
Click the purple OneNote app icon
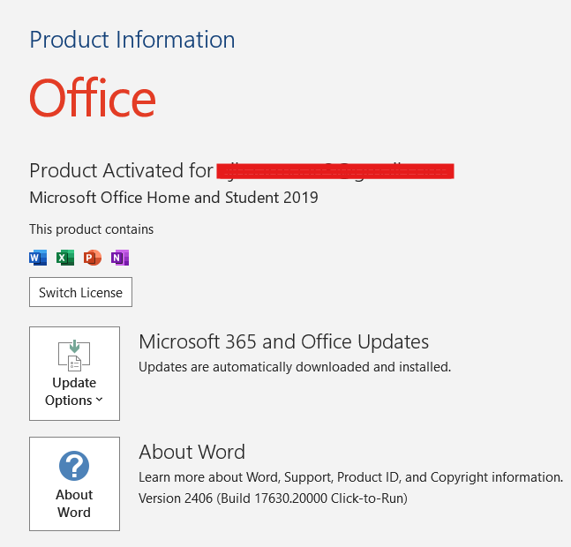tap(120, 258)
